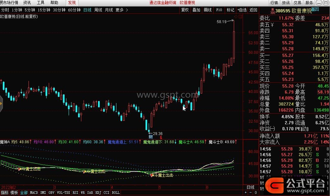
Task: Click the stock code 300595 欧普康视
Action: pyautogui.click(x=293, y=11)
